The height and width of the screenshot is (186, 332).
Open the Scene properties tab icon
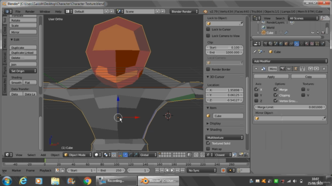click(275, 43)
